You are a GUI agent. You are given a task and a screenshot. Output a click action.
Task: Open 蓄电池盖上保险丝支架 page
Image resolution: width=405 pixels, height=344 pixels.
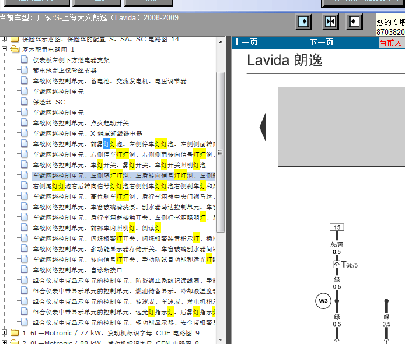tap(65, 71)
